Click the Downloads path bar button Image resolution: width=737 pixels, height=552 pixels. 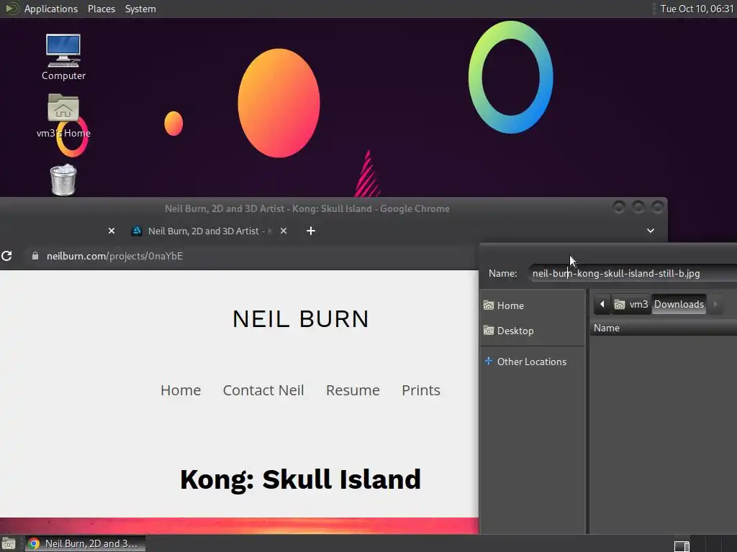tap(679, 304)
